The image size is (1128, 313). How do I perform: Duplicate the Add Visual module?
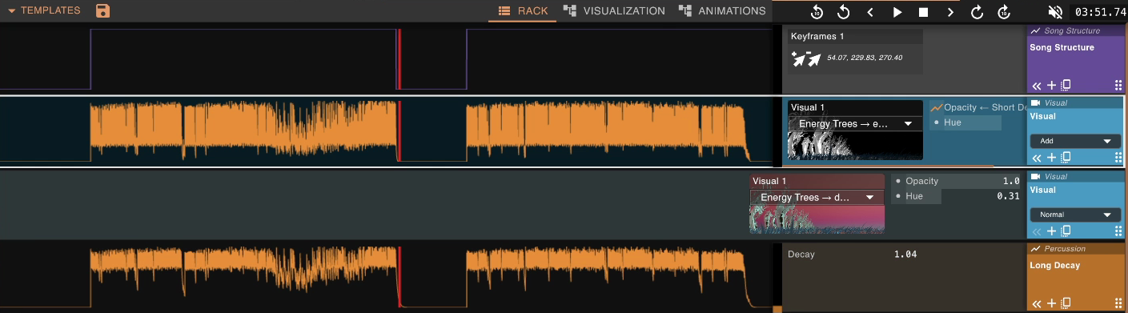(1066, 158)
